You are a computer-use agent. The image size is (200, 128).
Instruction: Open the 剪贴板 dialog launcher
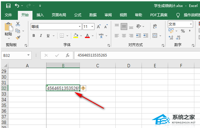(x=26, y=45)
